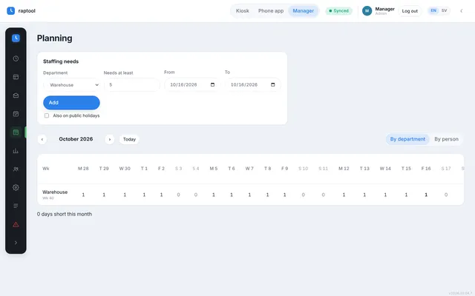This screenshot has width=475, height=296.
Task: Click the T 15 column header
Action: pyautogui.click(x=406, y=169)
